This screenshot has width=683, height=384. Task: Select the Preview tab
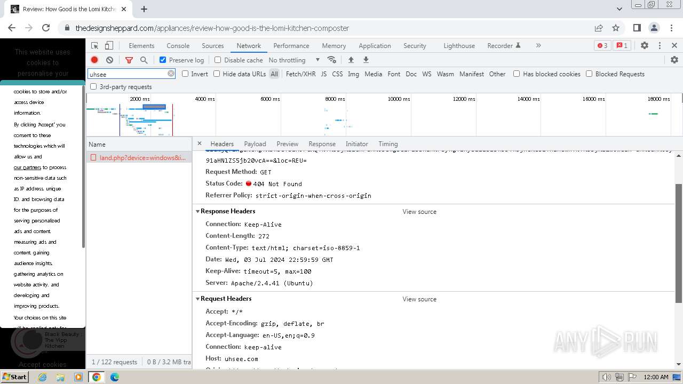click(288, 143)
